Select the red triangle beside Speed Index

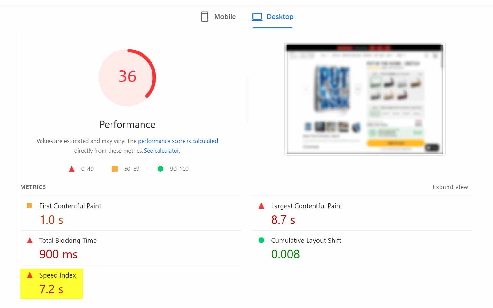pyautogui.click(x=30, y=275)
